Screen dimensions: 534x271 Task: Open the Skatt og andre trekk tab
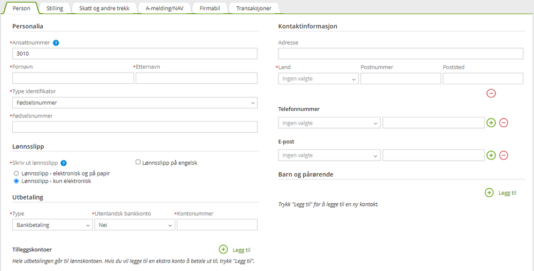point(104,8)
